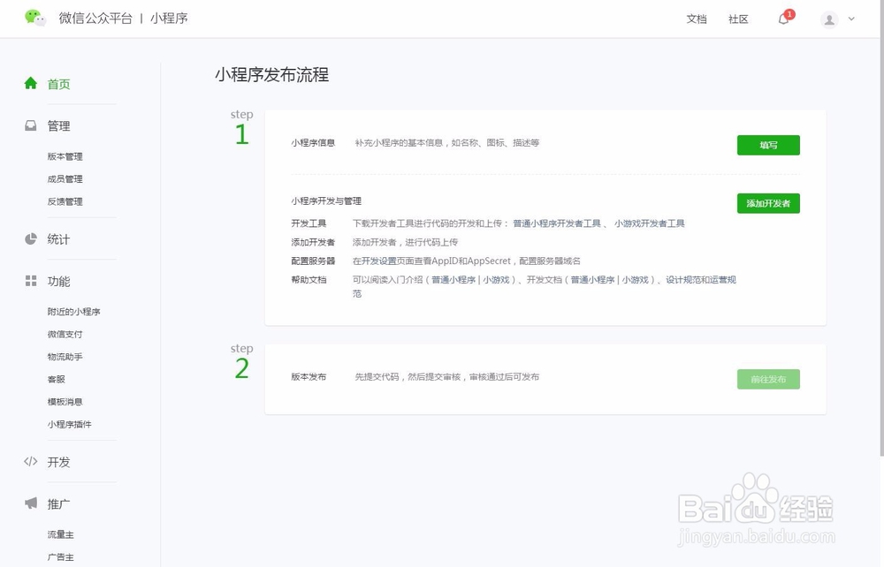The height and width of the screenshot is (567, 884).
Task: Click the 小程序开发与管理 label
Action: tap(326, 201)
